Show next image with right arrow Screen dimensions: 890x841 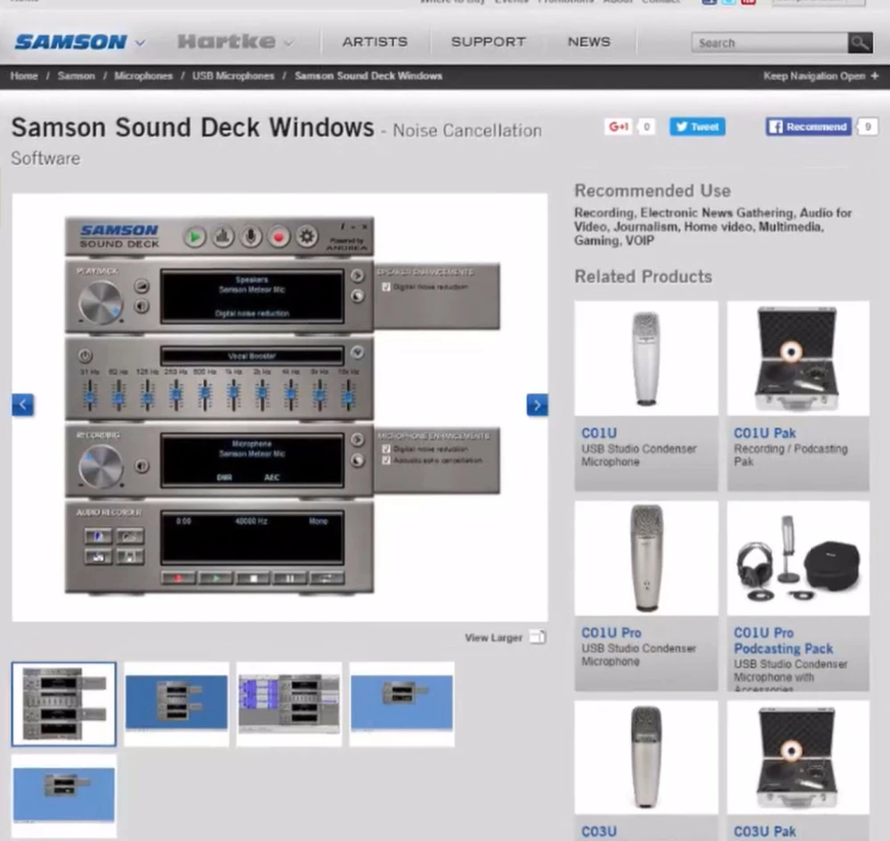[x=537, y=404]
